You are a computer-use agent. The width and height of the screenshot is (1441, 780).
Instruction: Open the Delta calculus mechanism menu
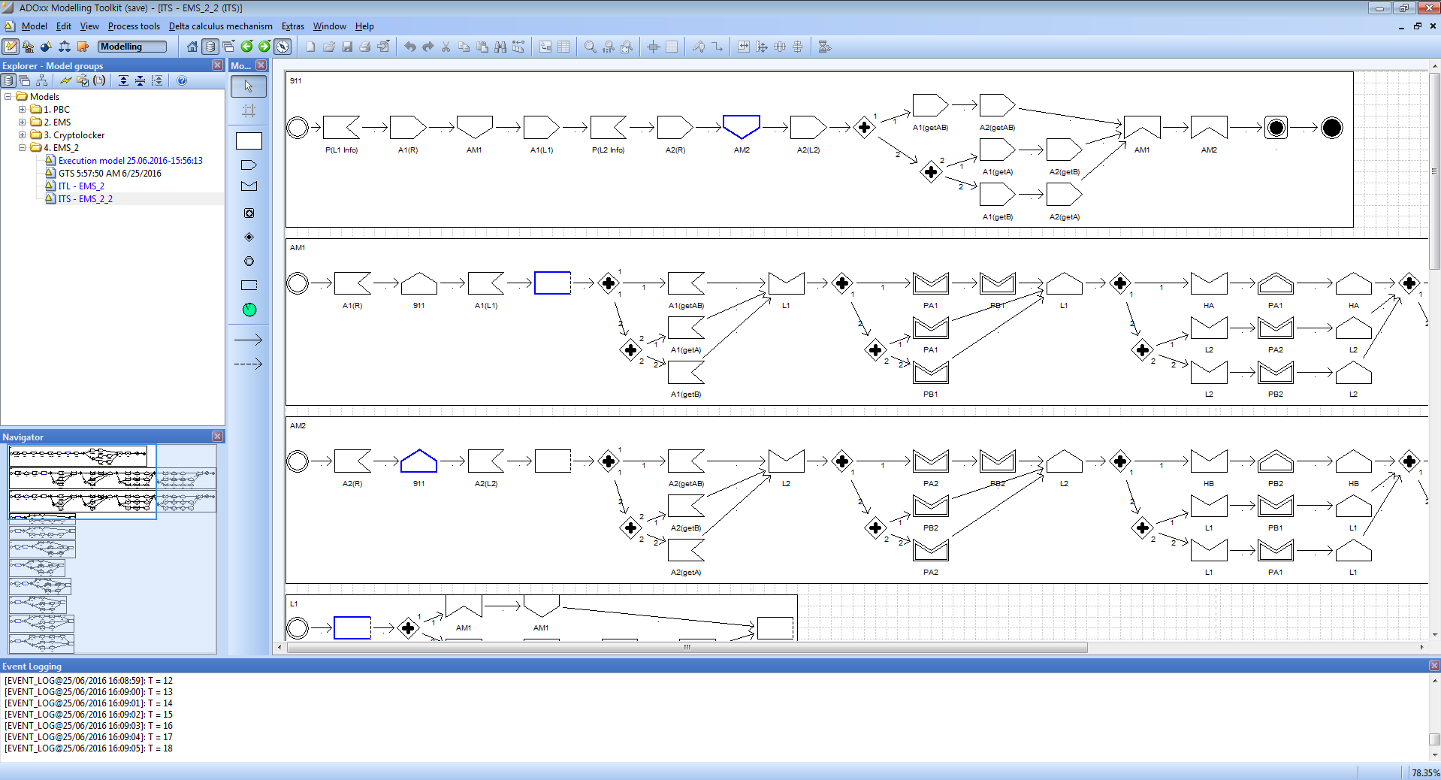[x=220, y=26]
